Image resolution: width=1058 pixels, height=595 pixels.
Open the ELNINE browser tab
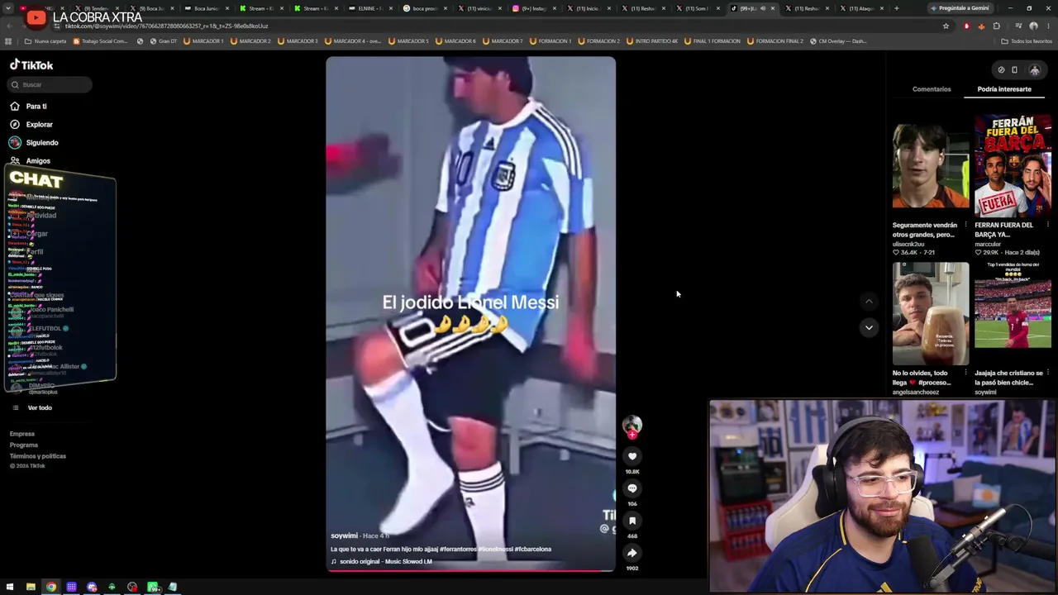[369, 8]
